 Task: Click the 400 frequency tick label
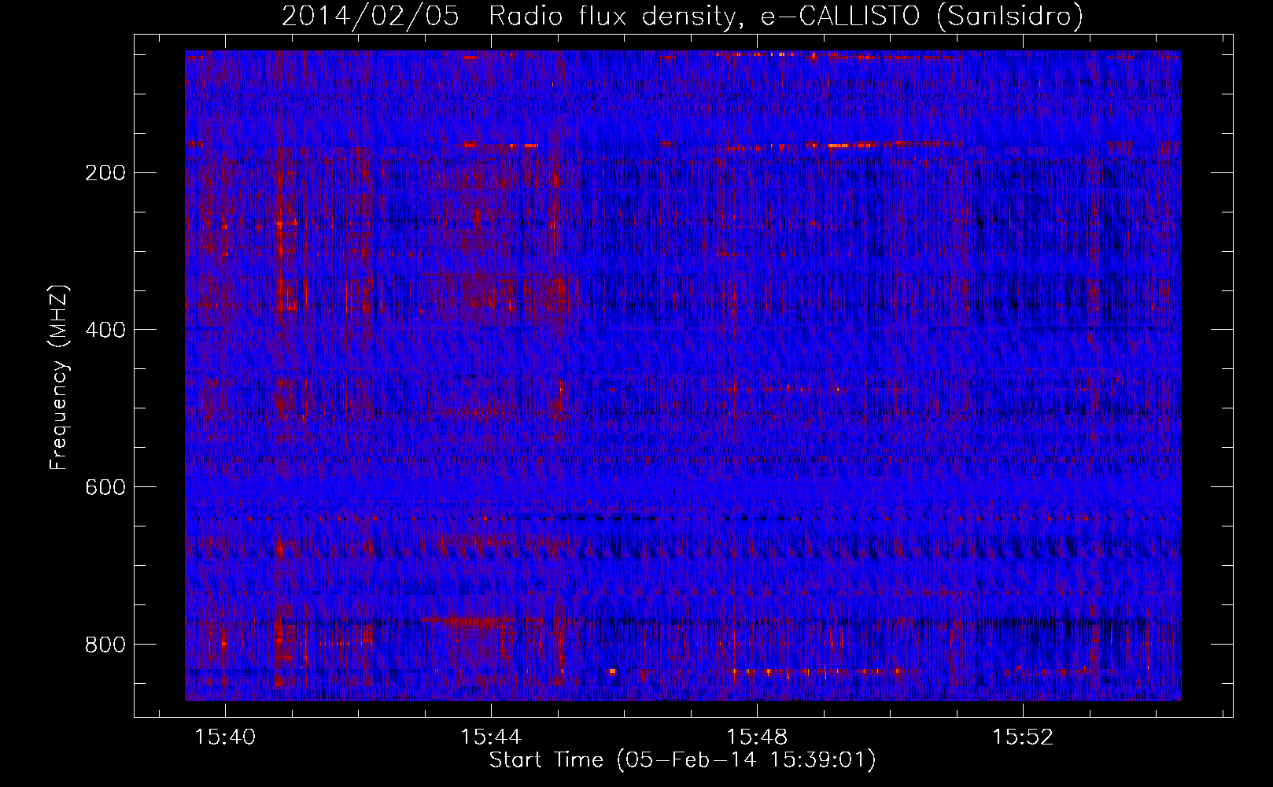pyautogui.click(x=105, y=330)
